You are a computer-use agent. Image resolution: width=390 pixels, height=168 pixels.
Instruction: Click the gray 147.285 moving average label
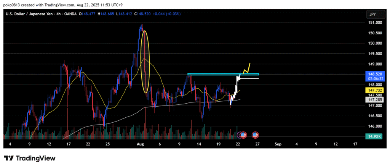pos(372,99)
